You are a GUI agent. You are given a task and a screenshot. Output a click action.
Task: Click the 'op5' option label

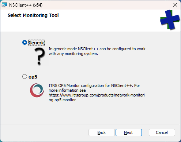33,77
